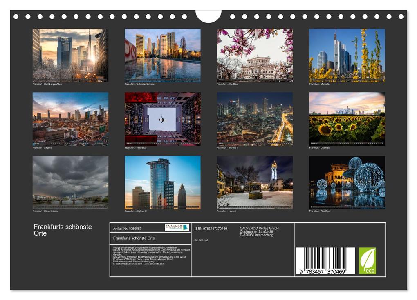Click 'CALVENDO Verlag GmbH' publisher name
The height and width of the screenshot is (300, 417).
(259, 228)
